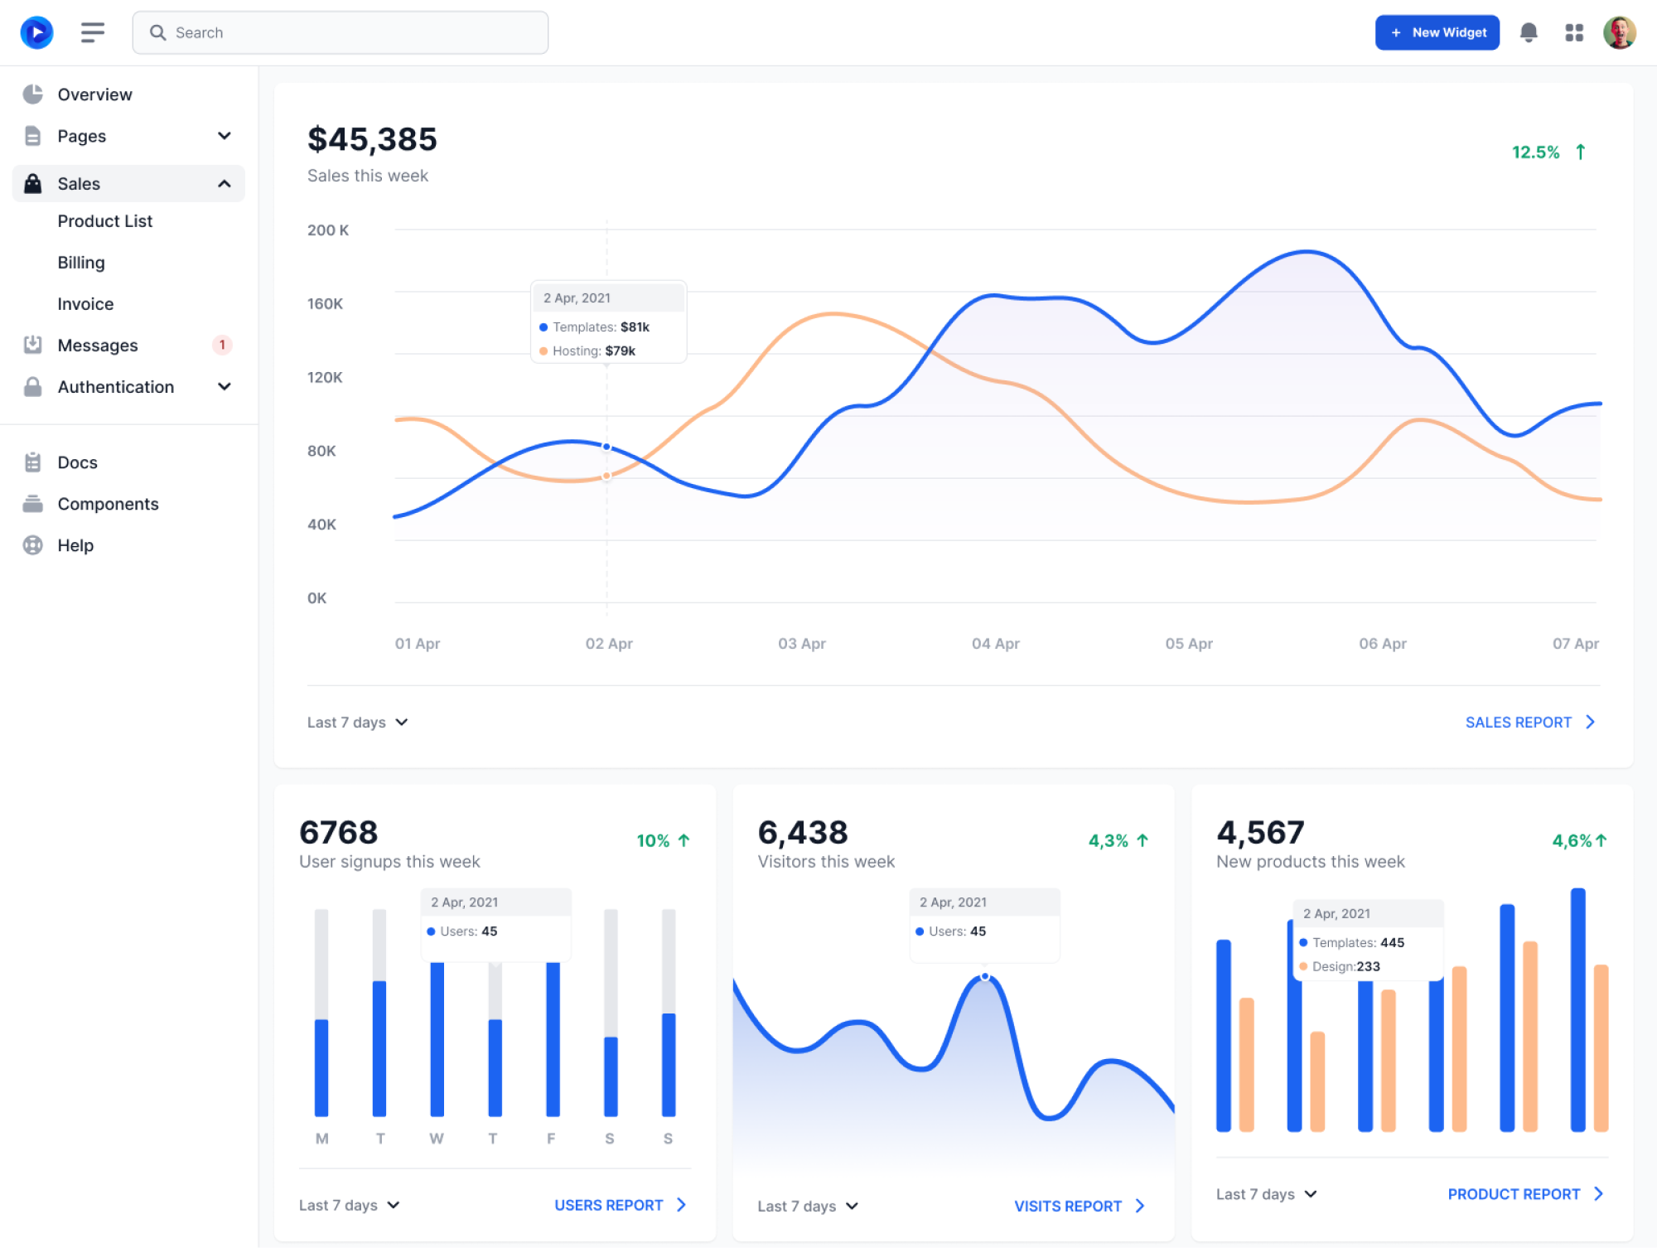This screenshot has width=1657, height=1248.
Task: Open the Billing menu item
Action: [81, 263]
